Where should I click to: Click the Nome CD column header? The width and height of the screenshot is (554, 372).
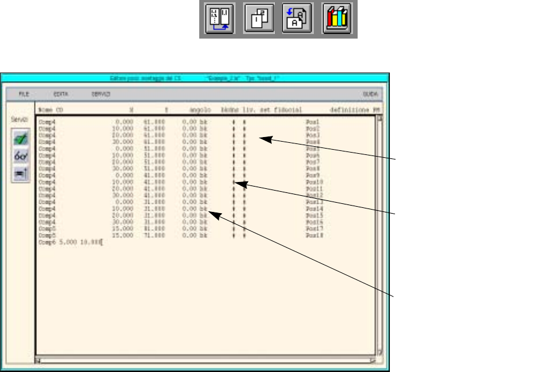click(x=51, y=110)
